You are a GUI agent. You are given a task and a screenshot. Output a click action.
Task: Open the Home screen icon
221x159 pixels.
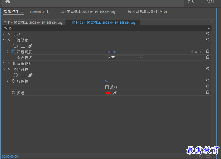point(8,2)
